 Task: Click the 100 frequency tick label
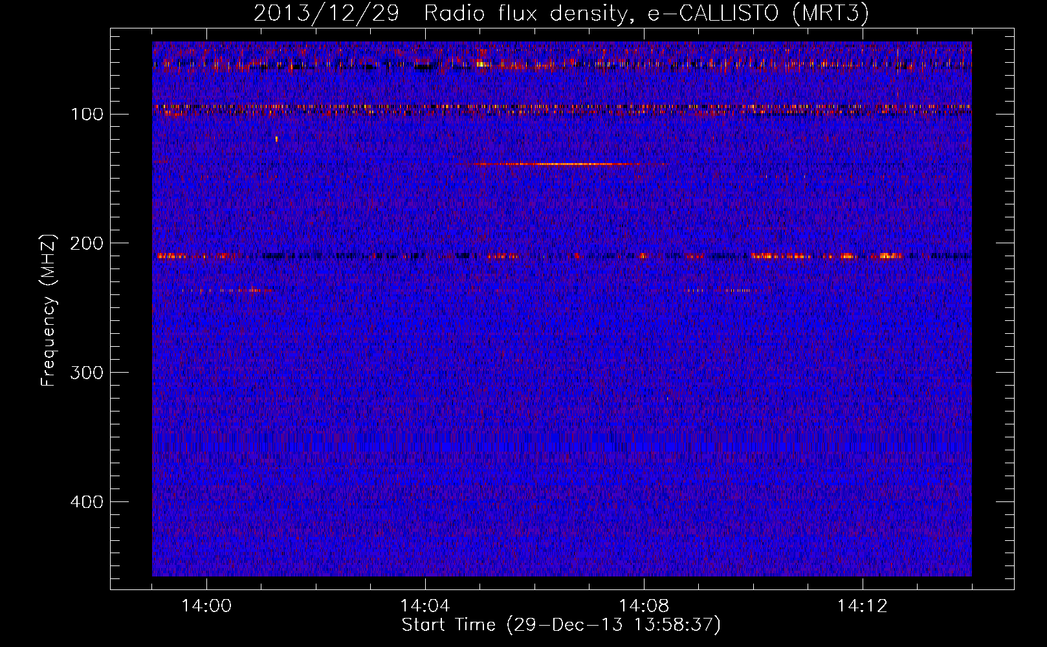tap(87, 115)
